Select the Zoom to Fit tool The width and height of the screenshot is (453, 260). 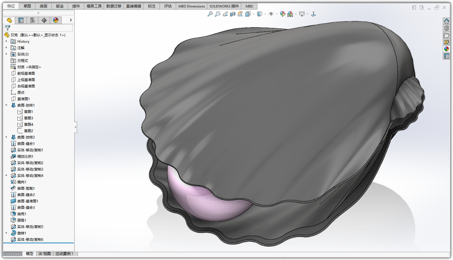(x=210, y=14)
